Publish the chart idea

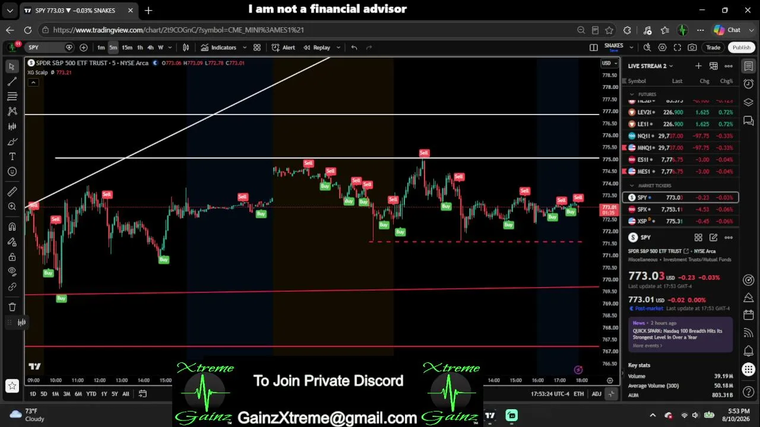coord(742,47)
